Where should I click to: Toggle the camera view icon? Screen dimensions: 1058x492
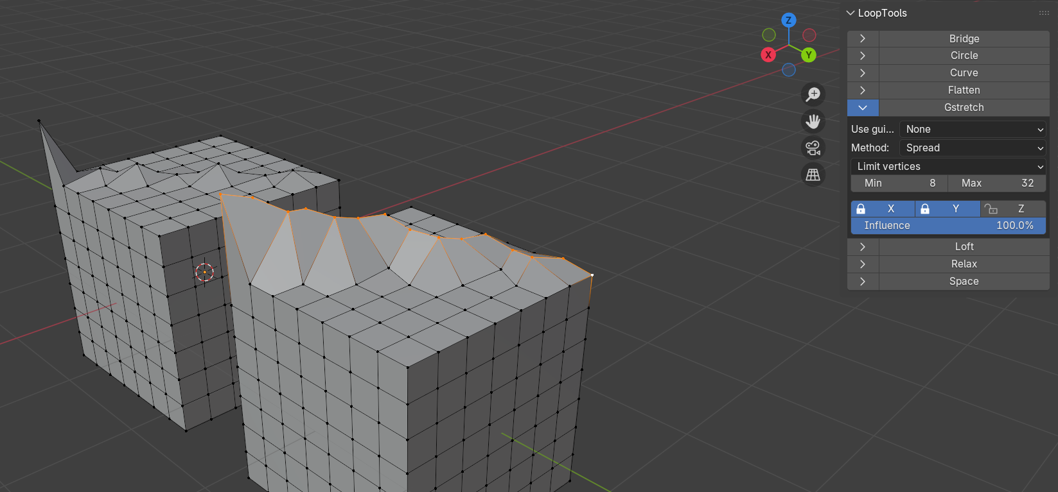coord(813,148)
